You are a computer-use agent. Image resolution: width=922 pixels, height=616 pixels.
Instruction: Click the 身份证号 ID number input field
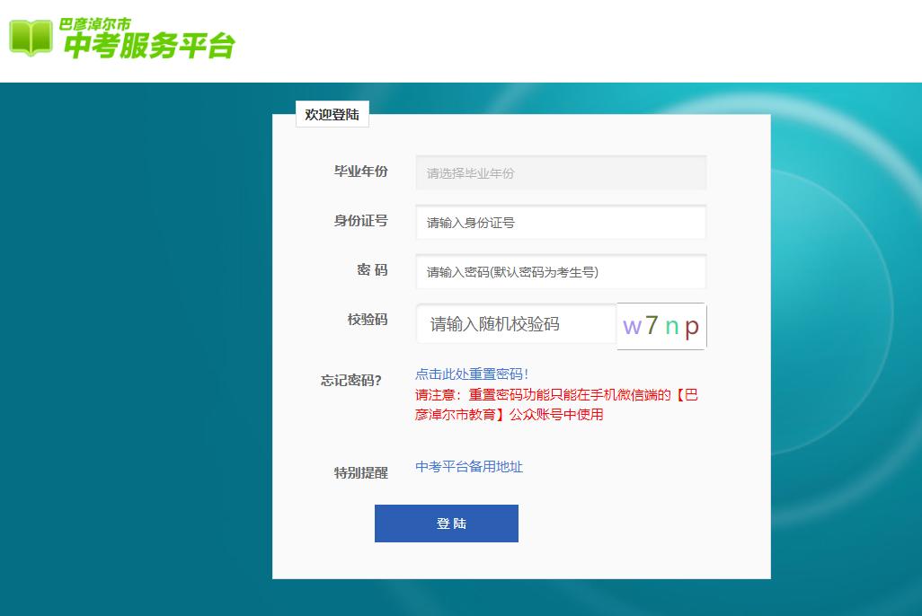point(560,222)
